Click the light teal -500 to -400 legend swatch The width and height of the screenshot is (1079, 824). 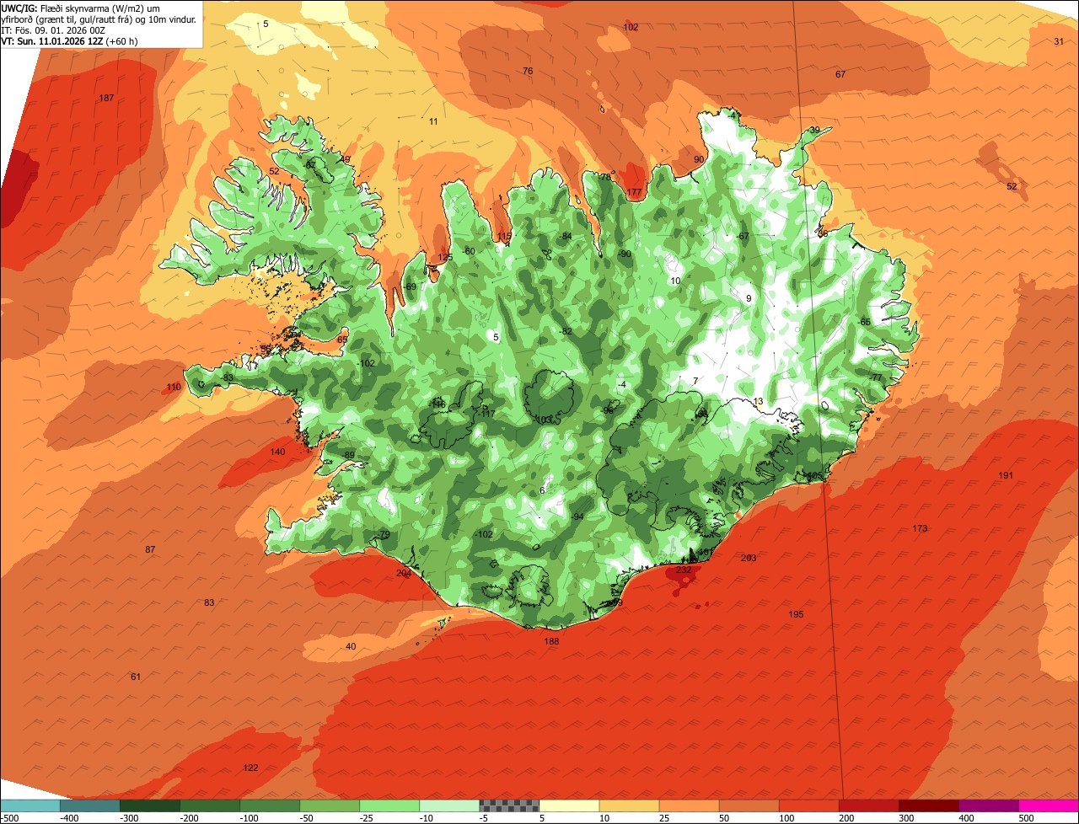[x=30, y=805]
